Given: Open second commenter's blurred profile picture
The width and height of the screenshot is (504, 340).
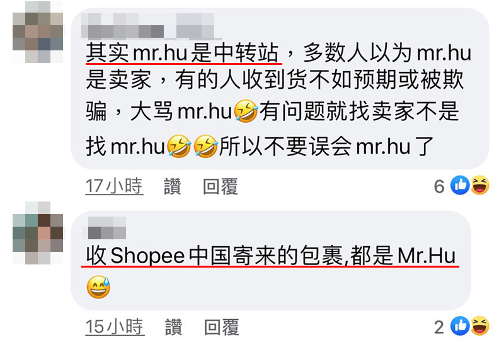Looking at the screenshot, I should (38, 233).
